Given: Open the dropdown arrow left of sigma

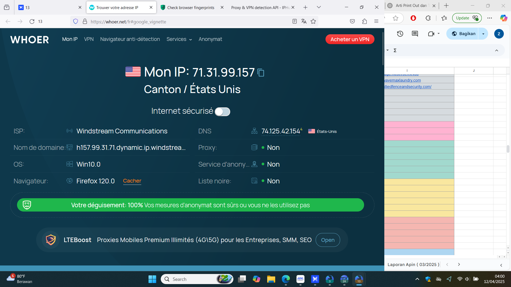Looking at the screenshot, I should [x=388, y=50].
